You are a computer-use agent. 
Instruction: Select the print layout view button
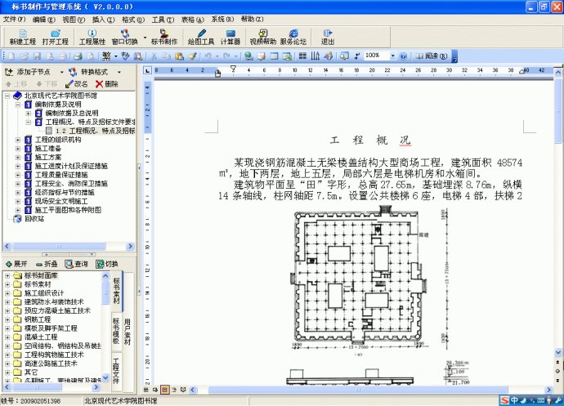tap(165, 390)
